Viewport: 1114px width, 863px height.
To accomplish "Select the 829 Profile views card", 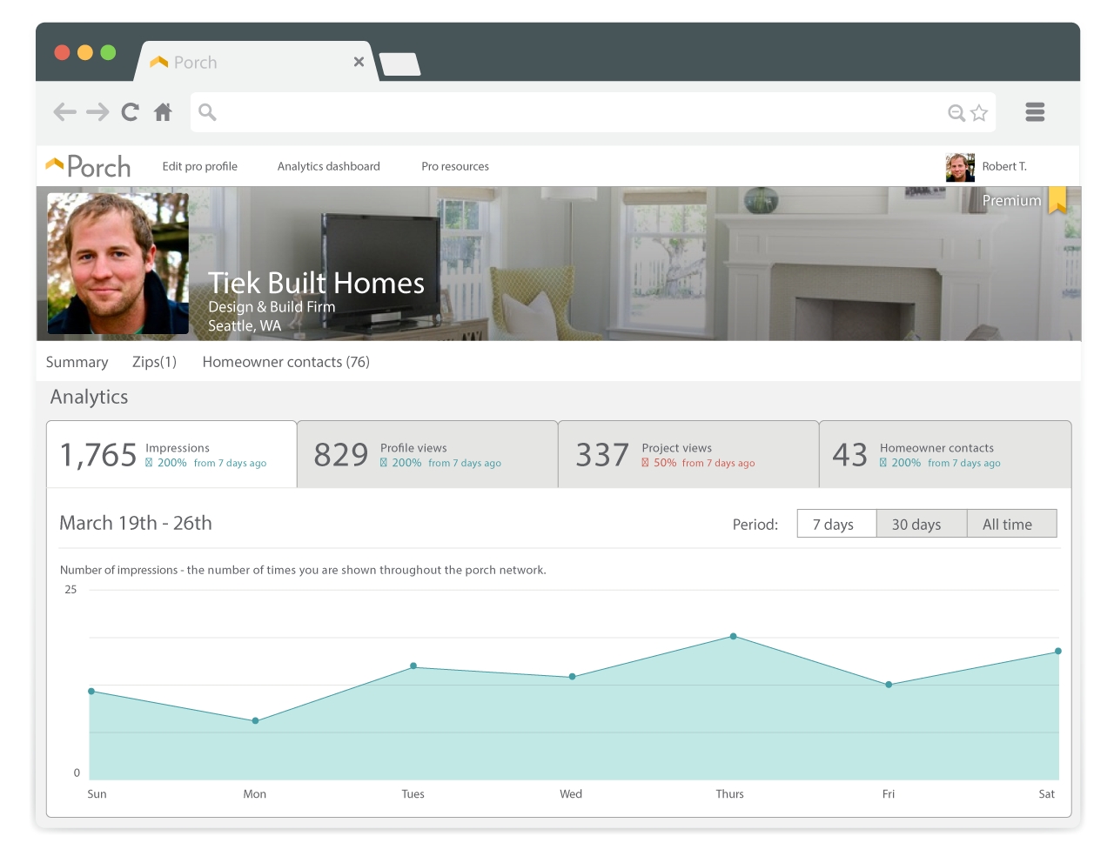I will click(427, 454).
